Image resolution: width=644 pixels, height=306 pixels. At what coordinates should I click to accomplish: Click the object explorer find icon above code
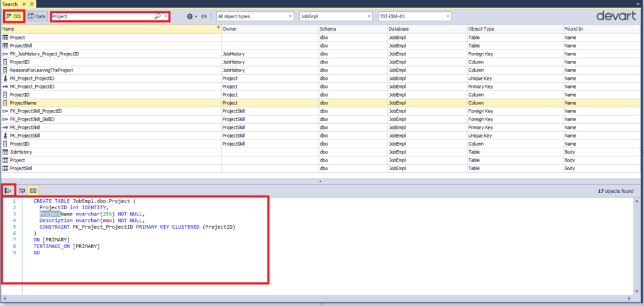(8, 190)
